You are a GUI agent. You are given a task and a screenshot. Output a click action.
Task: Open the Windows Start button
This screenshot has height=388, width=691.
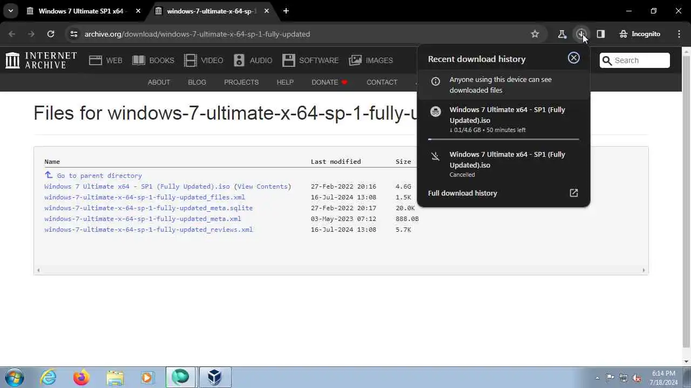[14, 377]
